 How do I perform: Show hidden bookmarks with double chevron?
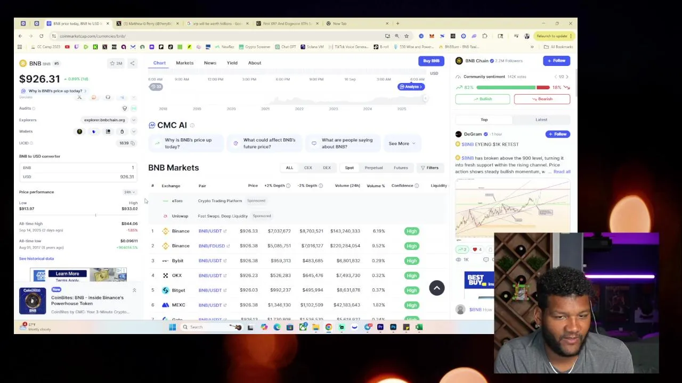click(x=532, y=47)
